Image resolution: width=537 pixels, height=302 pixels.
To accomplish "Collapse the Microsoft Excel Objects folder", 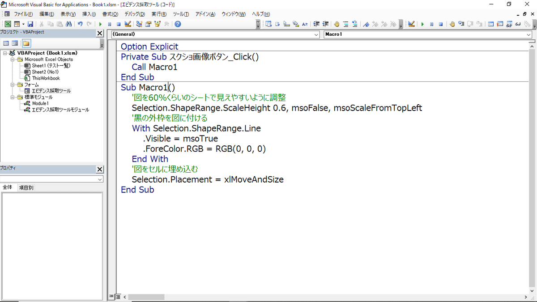I will pos(13,59).
